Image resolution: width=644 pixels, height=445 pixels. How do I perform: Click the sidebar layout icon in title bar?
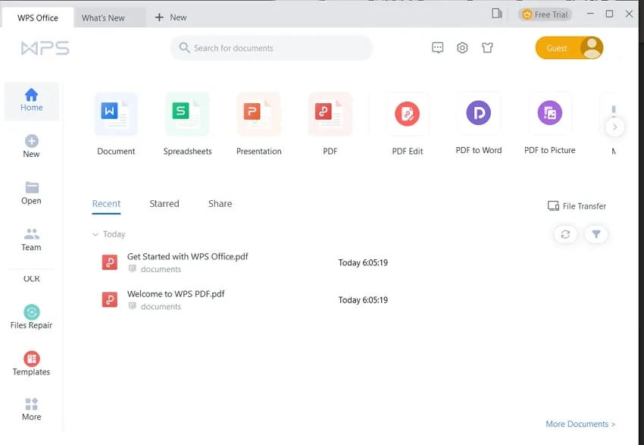(497, 14)
